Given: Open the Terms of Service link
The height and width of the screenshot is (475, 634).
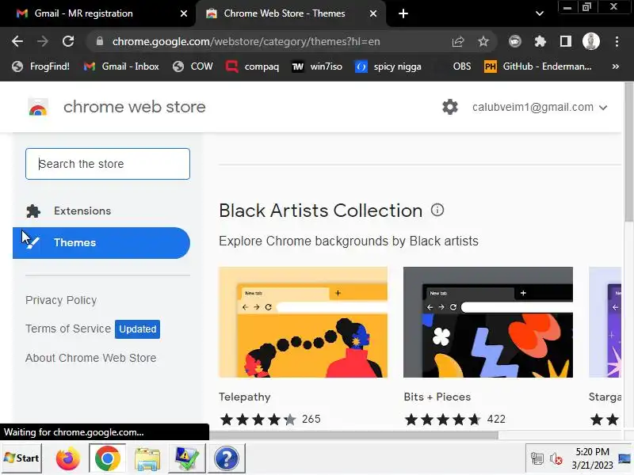Looking at the screenshot, I should pos(68,329).
